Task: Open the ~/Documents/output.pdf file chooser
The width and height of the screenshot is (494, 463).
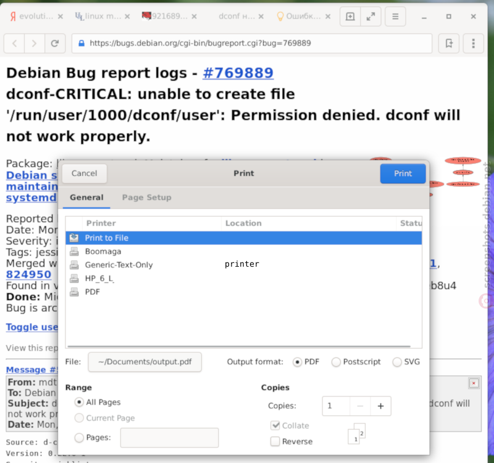Action: (144, 362)
